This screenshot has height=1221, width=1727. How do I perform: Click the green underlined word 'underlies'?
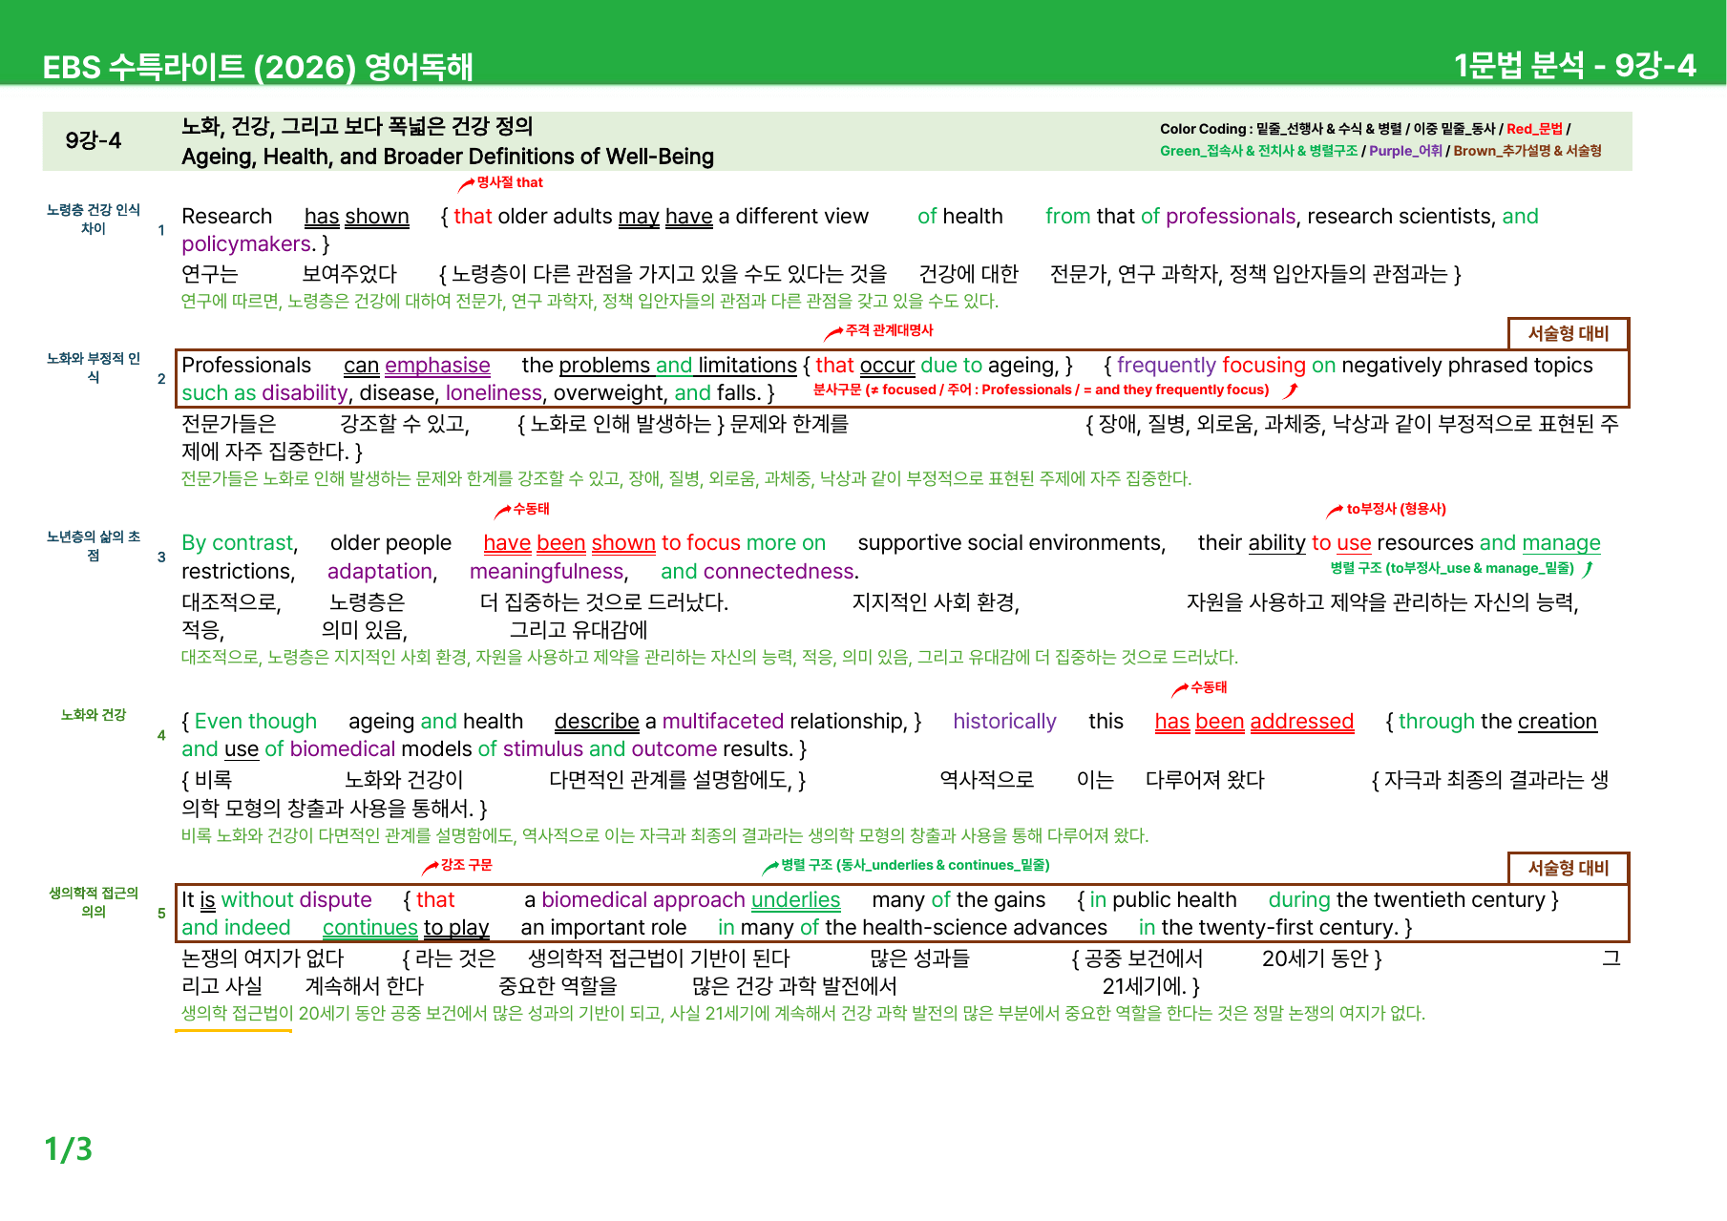click(795, 900)
